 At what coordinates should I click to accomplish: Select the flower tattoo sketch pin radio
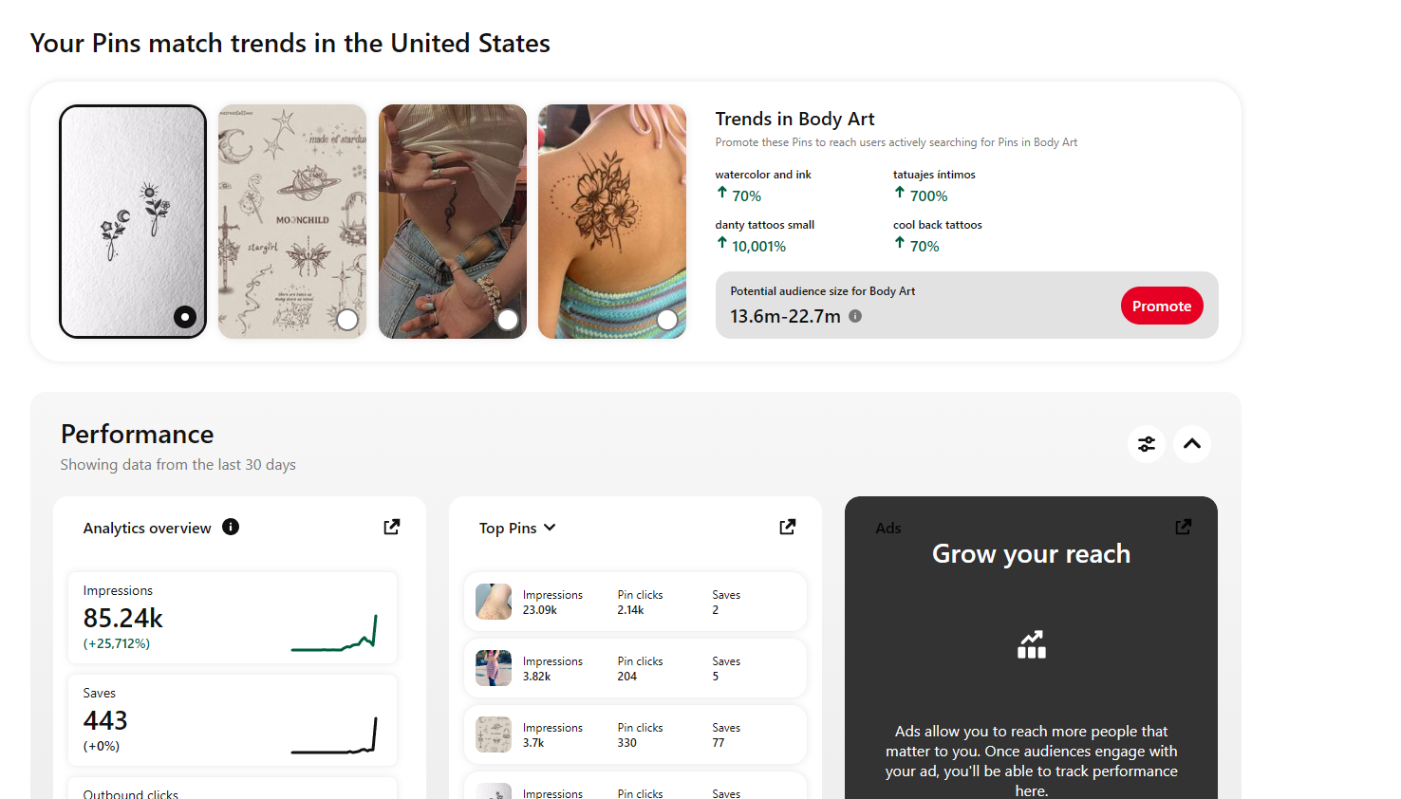185,317
